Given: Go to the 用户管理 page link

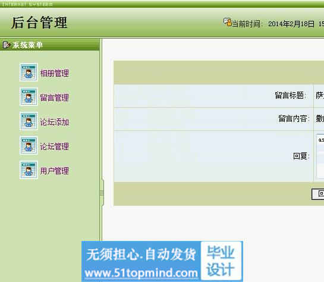Looking at the screenshot, I should tap(54, 171).
